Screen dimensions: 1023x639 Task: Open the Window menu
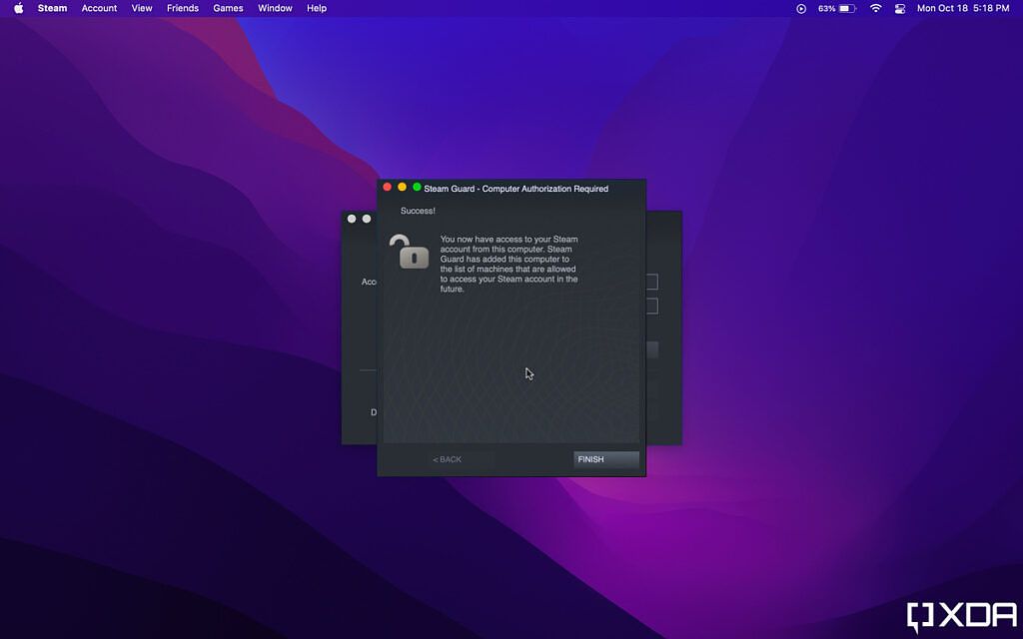click(x=275, y=8)
